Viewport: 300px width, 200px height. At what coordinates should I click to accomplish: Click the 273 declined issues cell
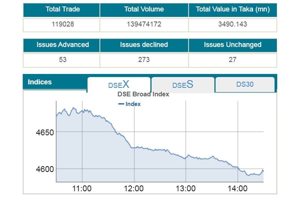[144, 60]
